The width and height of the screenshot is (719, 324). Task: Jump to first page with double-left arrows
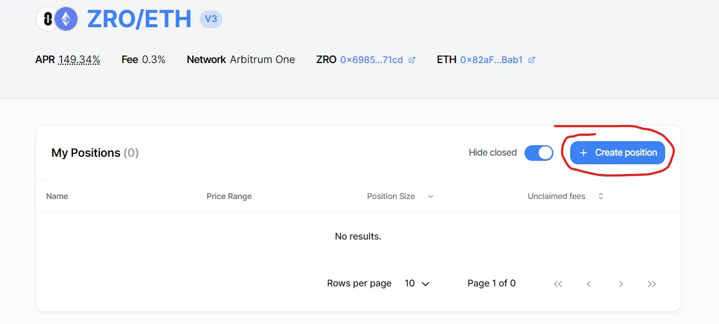tap(558, 283)
